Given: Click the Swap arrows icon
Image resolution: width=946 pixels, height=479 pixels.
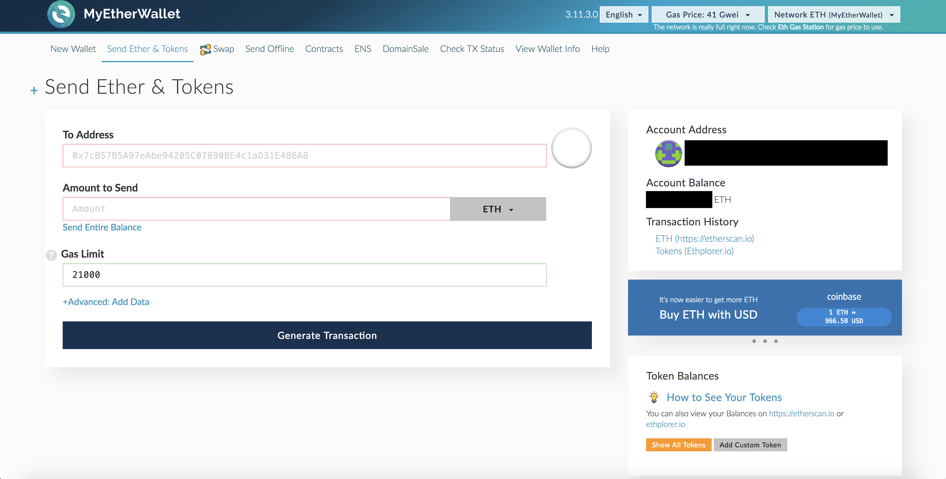Looking at the screenshot, I should click(205, 49).
